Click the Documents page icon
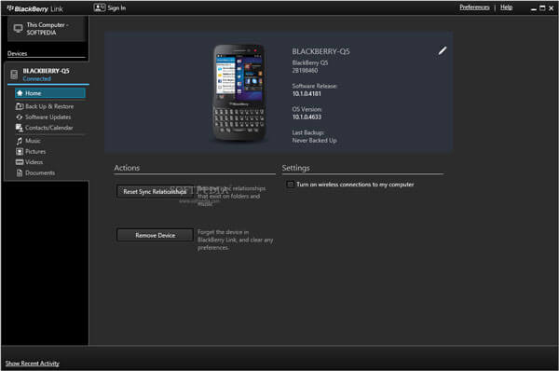559x371 pixels. tap(20, 173)
